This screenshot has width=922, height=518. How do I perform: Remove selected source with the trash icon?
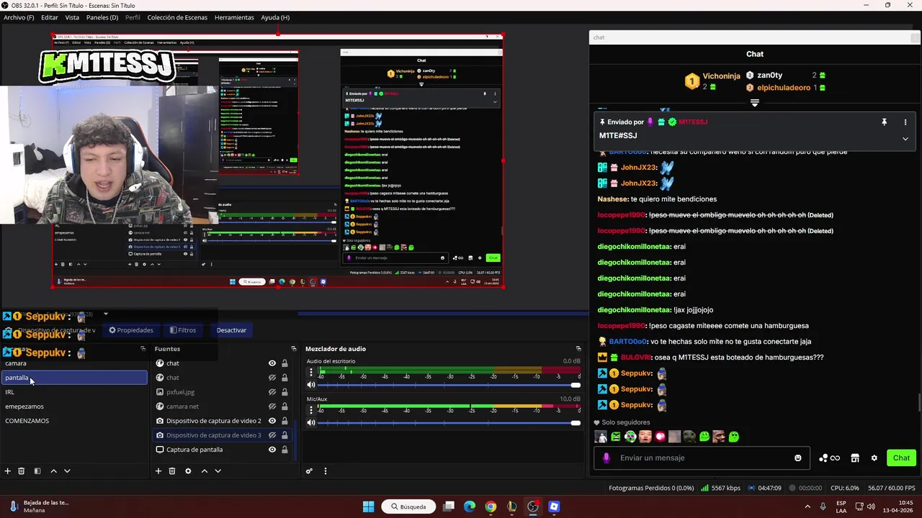coord(172,471)
